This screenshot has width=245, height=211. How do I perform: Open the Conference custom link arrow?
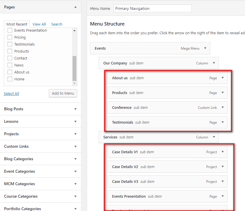223,108
